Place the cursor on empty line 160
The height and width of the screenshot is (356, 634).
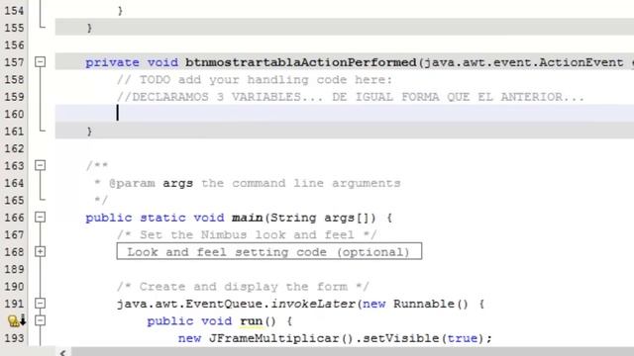coord(344,114)
